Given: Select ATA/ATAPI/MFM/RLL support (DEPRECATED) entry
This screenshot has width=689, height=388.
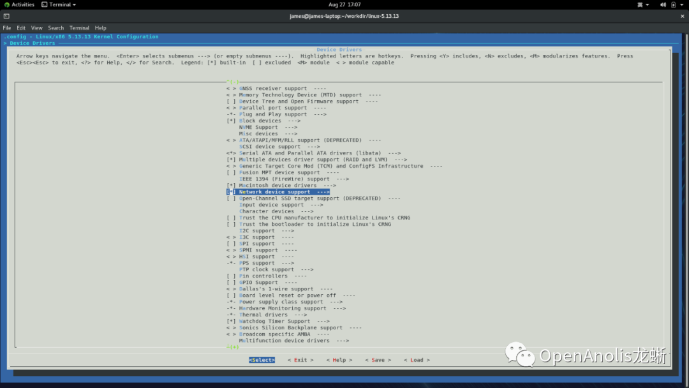Looking at the screenshot, I should [x=304, y=140].
